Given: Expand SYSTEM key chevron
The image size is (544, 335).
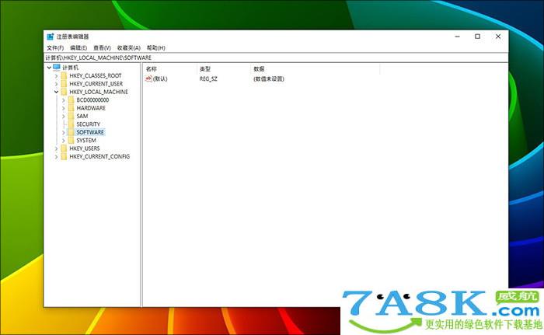Looking at the screenshot, I should pyautogui.click(x=64, y=141).
